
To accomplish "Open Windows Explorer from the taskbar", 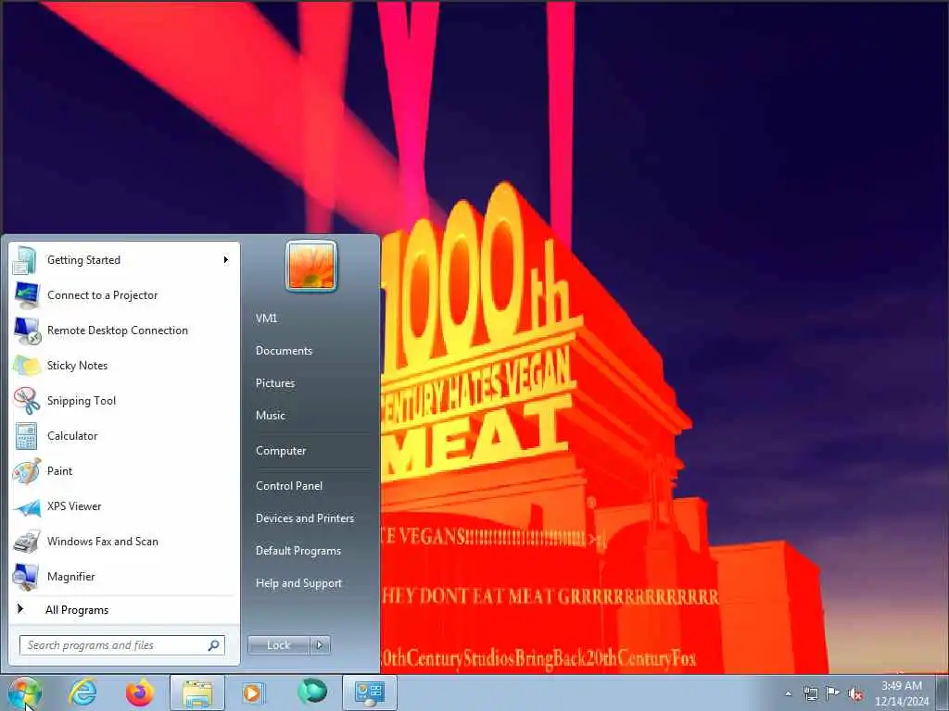I will 197,692.
